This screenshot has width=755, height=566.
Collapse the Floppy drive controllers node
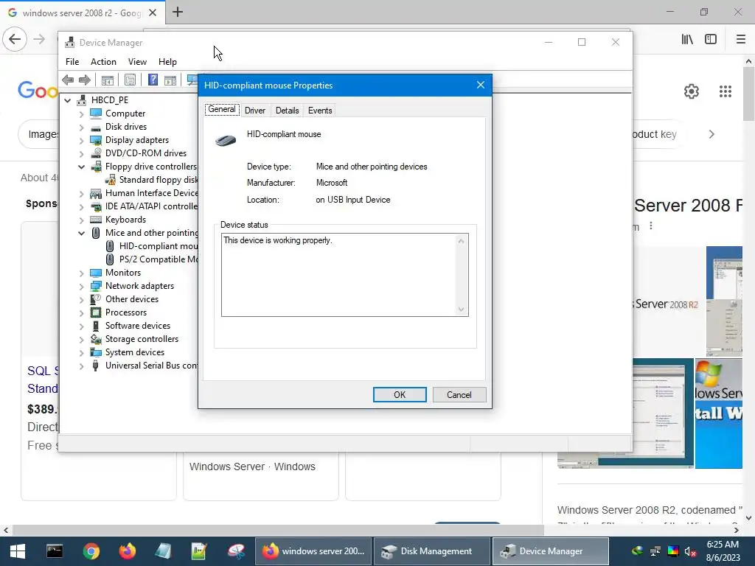click(x=81, y=167)
